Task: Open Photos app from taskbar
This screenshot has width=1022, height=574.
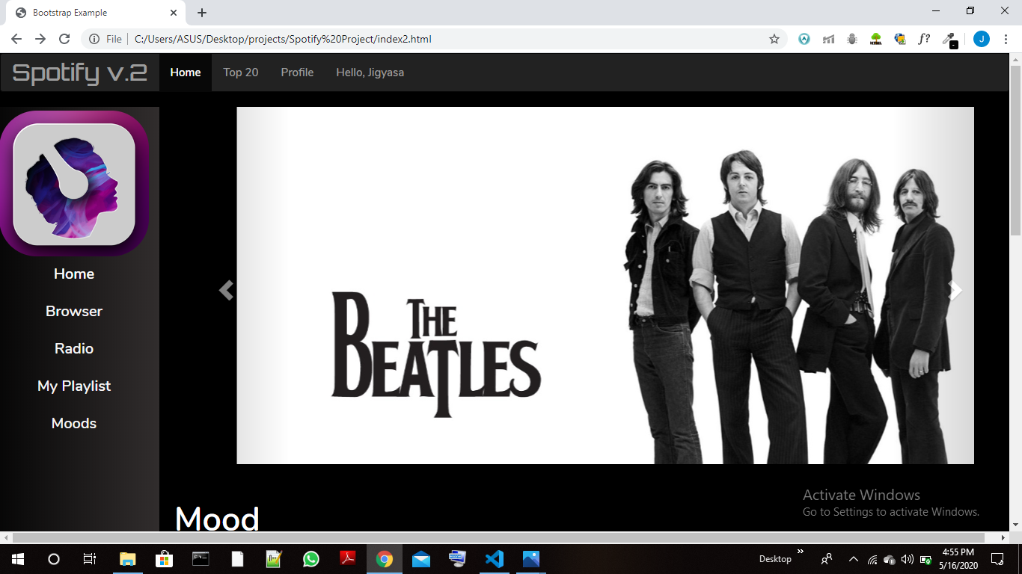Action: point(530,558)
